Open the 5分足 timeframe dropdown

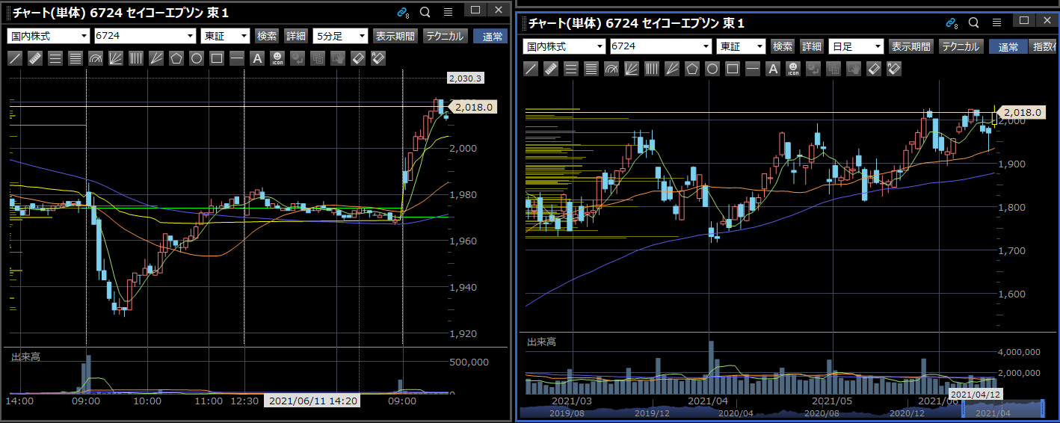(341, 36)
